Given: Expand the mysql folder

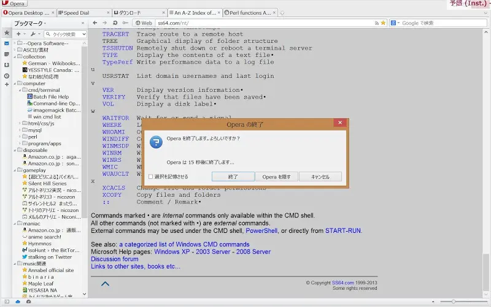Looking at the screenshot, I should (x=20, y=130).
